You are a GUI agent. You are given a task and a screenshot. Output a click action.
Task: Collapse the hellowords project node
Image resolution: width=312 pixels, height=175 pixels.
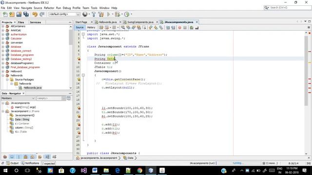3,75
